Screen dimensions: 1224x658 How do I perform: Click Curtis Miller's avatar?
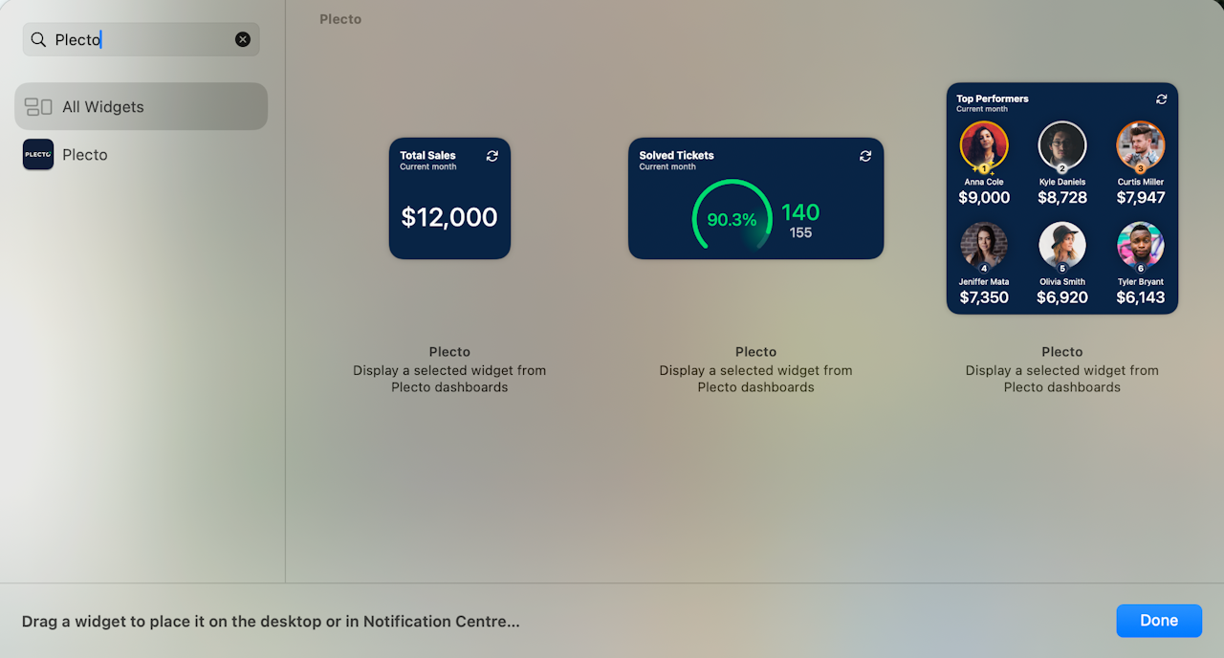[1140, 145]
